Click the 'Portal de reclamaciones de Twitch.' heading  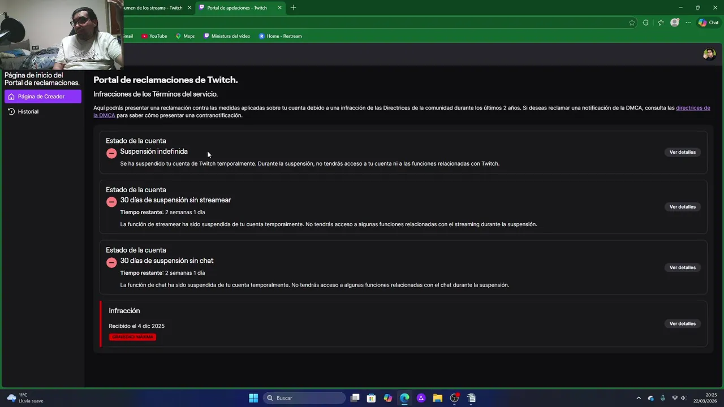click(165, 80)
